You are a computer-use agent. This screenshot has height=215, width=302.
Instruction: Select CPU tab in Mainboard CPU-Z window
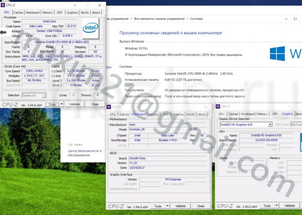coord(112,114)
